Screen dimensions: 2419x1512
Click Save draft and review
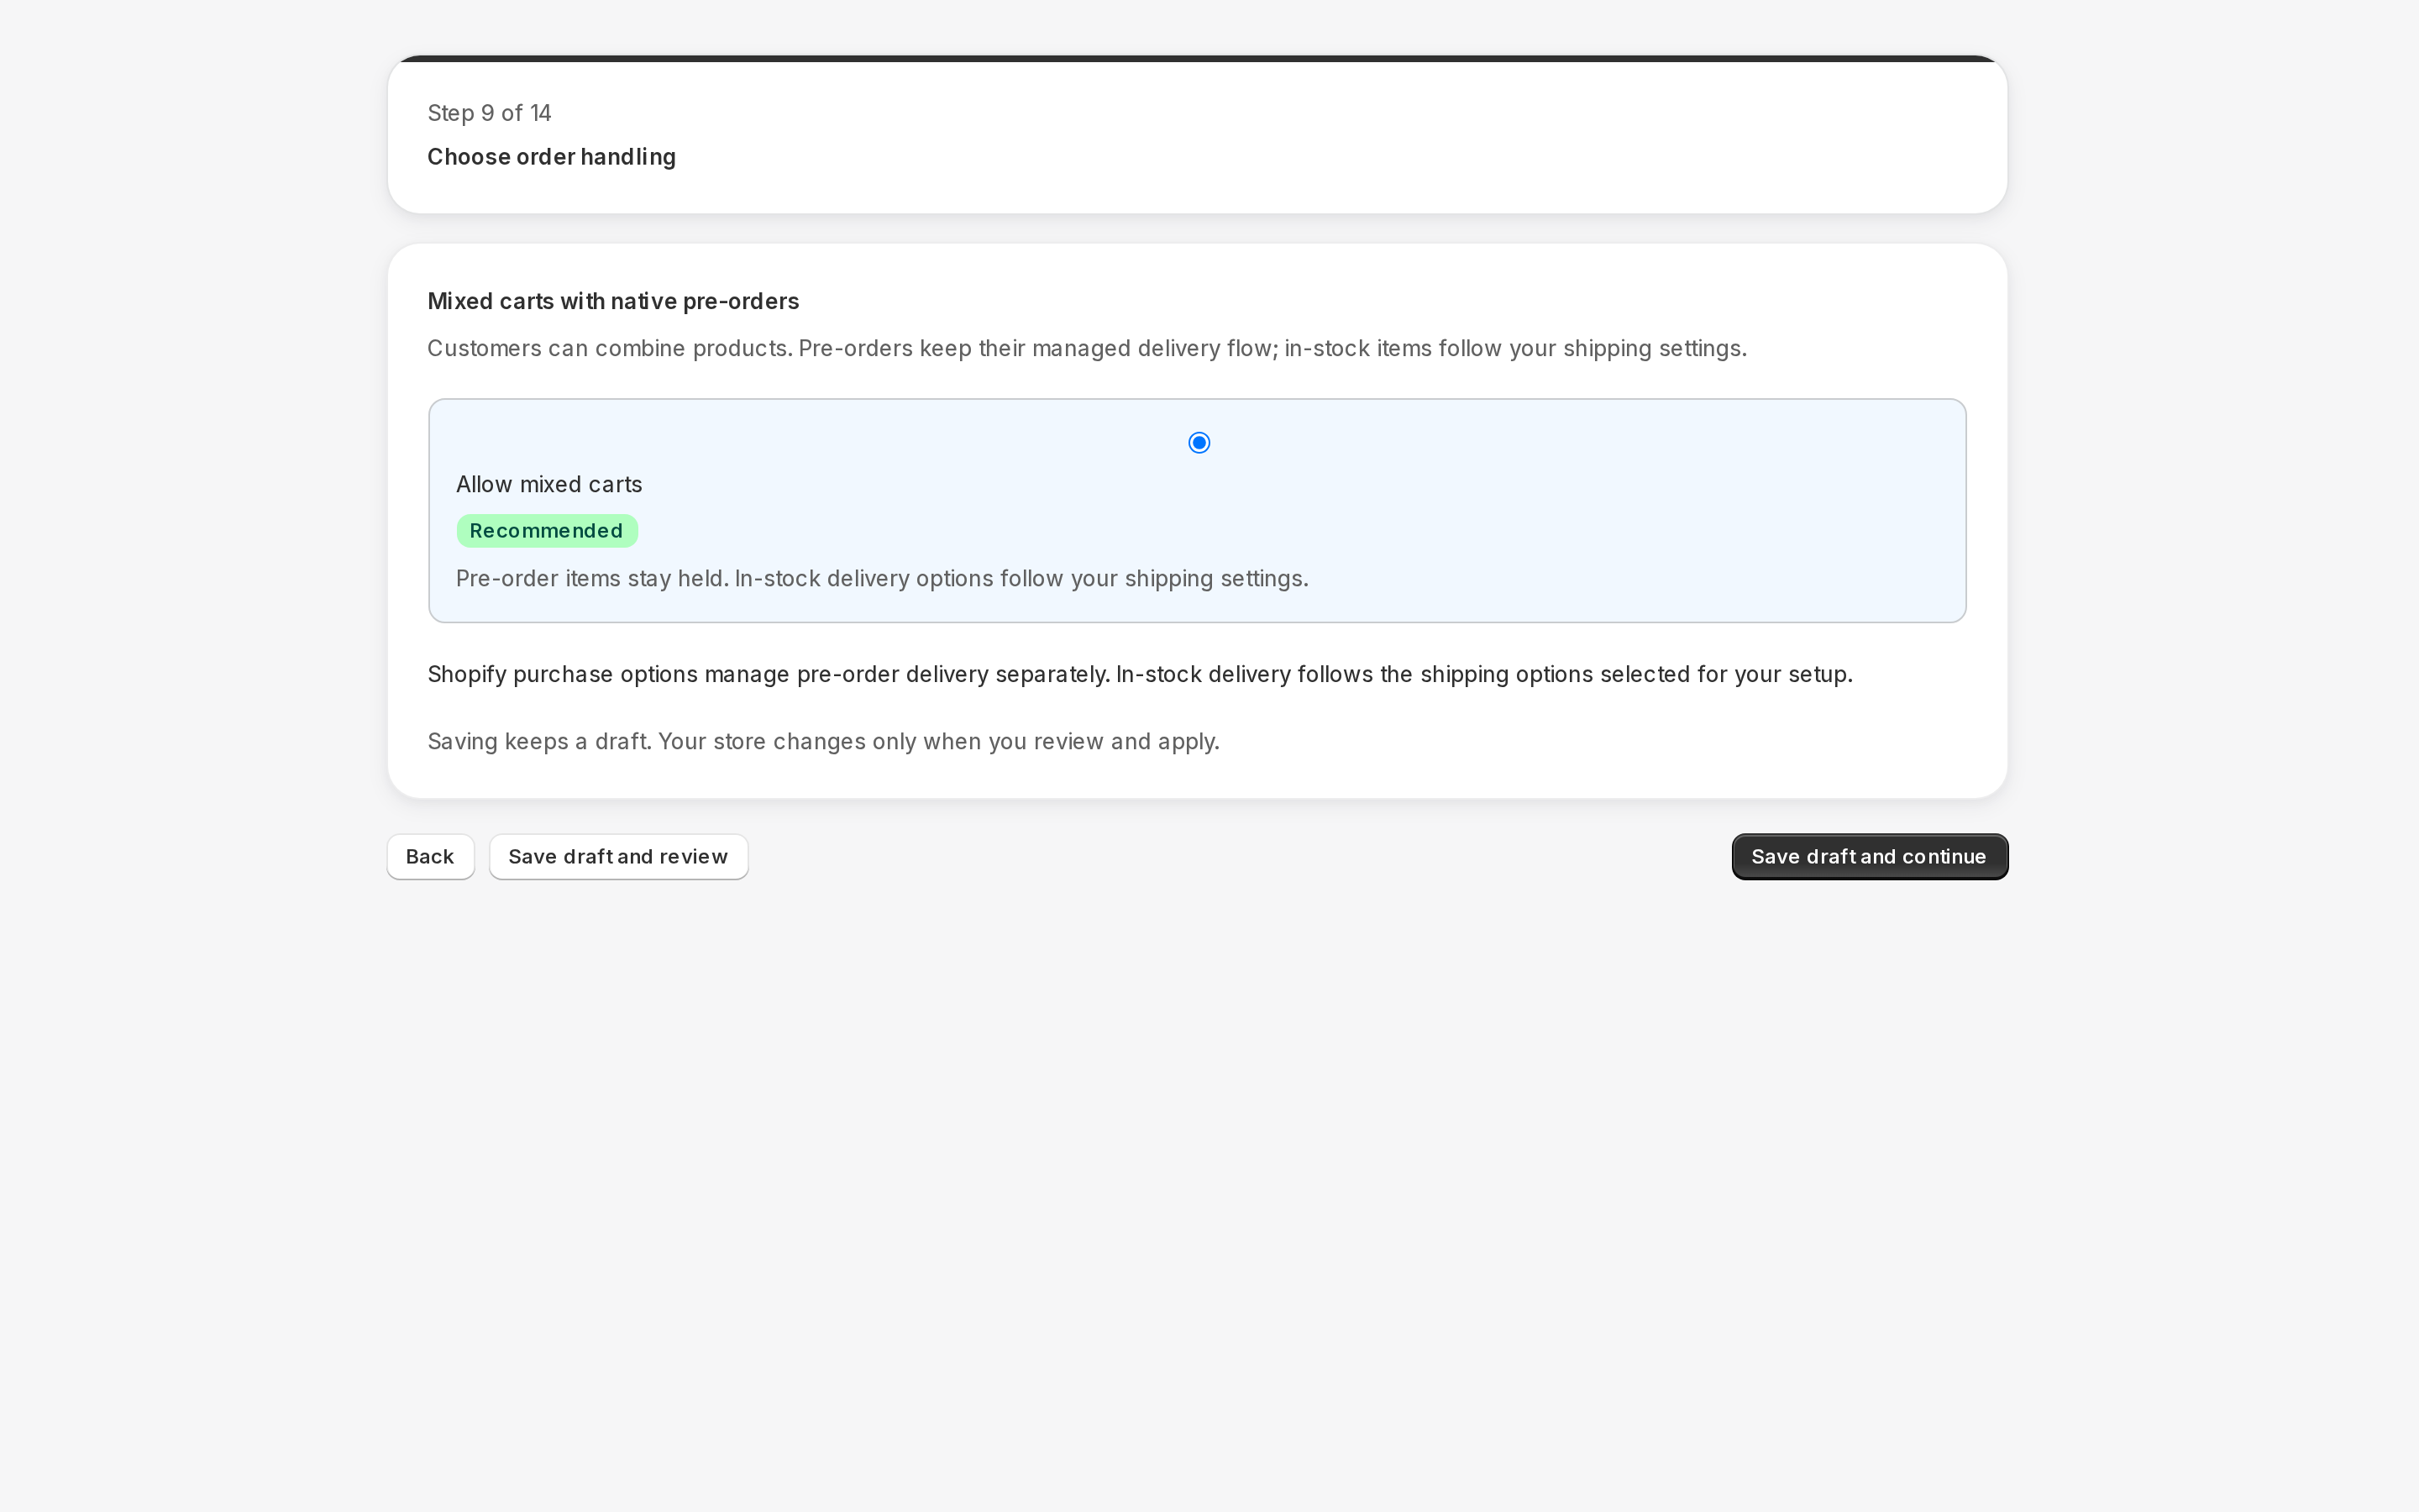(617, 857)
